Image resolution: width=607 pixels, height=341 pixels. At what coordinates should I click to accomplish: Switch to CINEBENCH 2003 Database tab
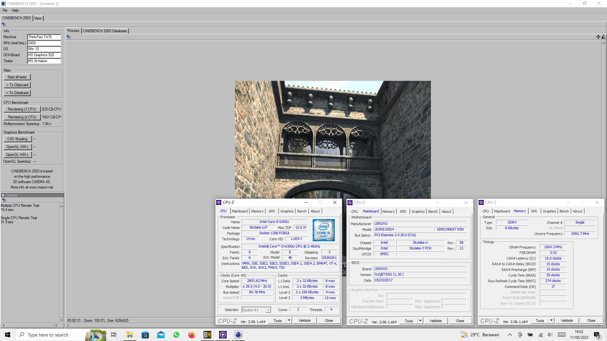click(105, 31)
